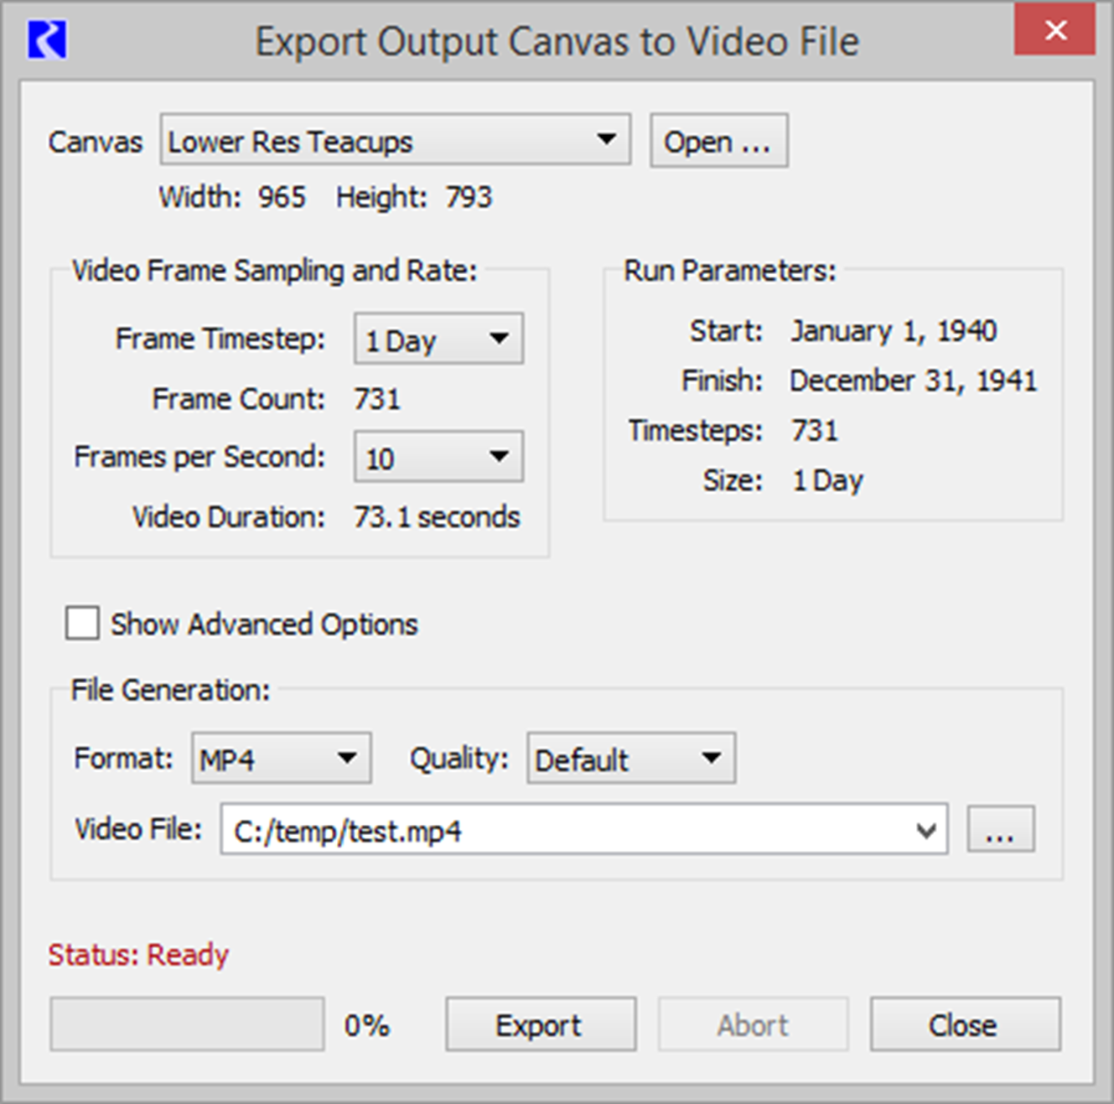This screenshot has height=1104, width=1114.
Task: Start the video export with Export
Action: pyautogui.click(x=540, y=1024)
